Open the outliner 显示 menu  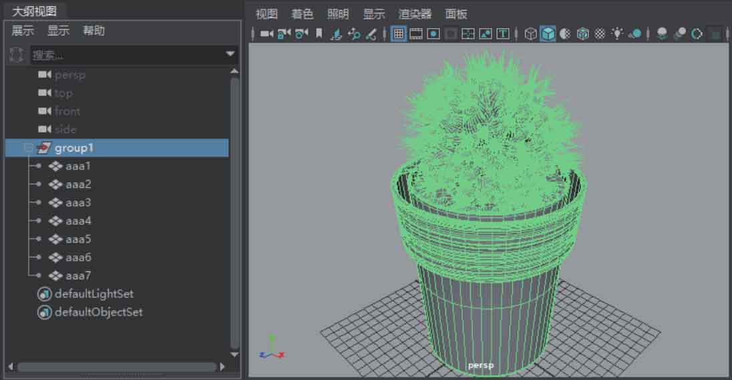[58, 31]
